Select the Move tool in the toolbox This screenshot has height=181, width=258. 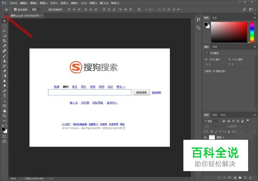pyautogui.click(x=4, y=21)
